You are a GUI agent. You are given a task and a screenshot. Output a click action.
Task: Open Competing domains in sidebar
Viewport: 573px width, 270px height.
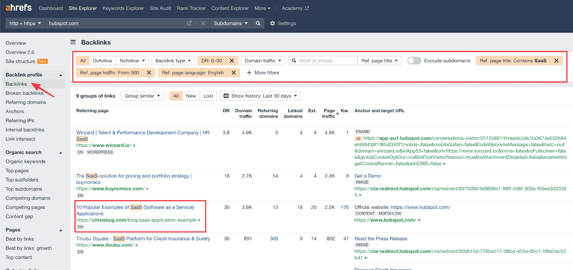coord(28,198)
